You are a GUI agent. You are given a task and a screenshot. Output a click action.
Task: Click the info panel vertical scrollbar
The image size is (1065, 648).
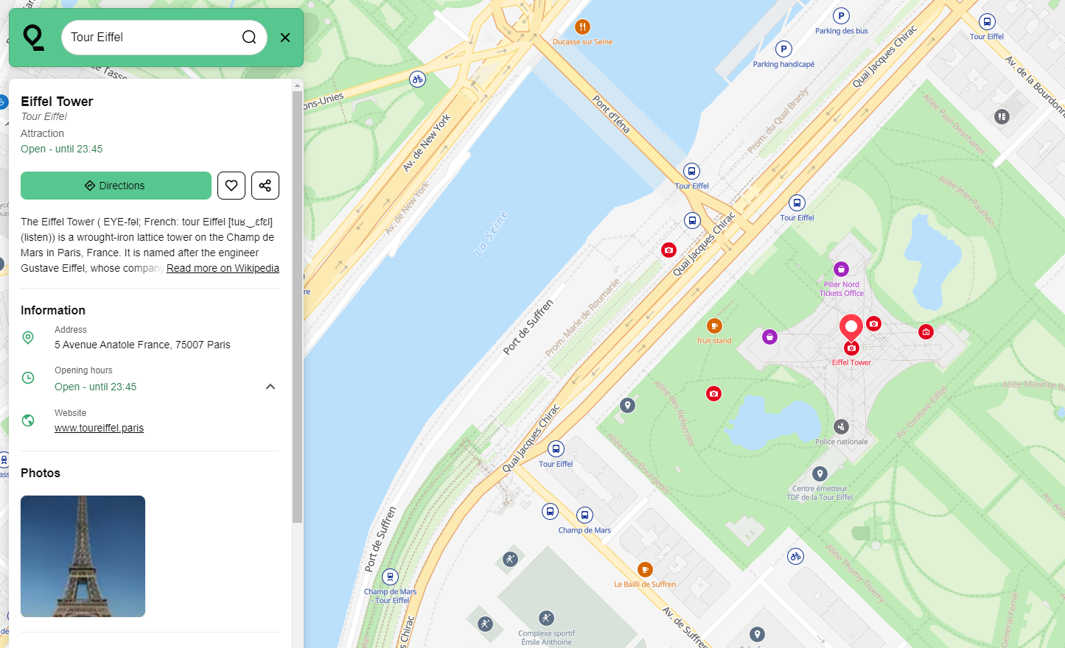[297, 307]
